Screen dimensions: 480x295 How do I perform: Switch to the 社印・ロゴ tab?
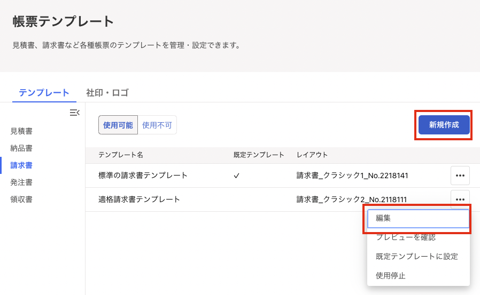click(x=107, y=92)
